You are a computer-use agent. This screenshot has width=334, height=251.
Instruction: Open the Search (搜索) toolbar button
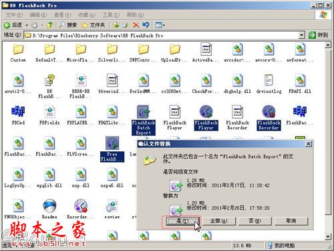pos(68,25)
